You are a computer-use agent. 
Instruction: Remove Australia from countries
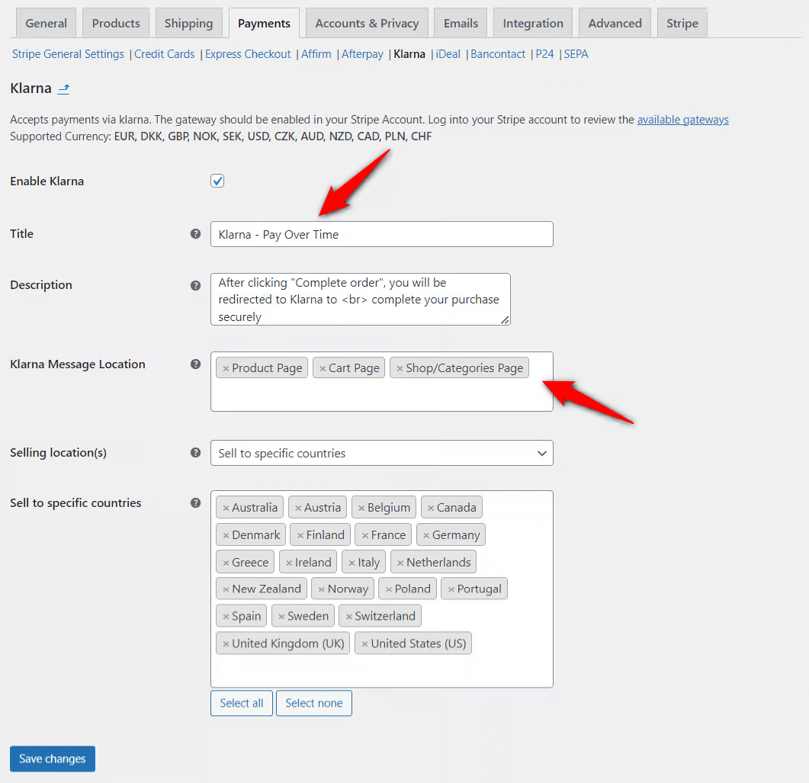[226, 508]
